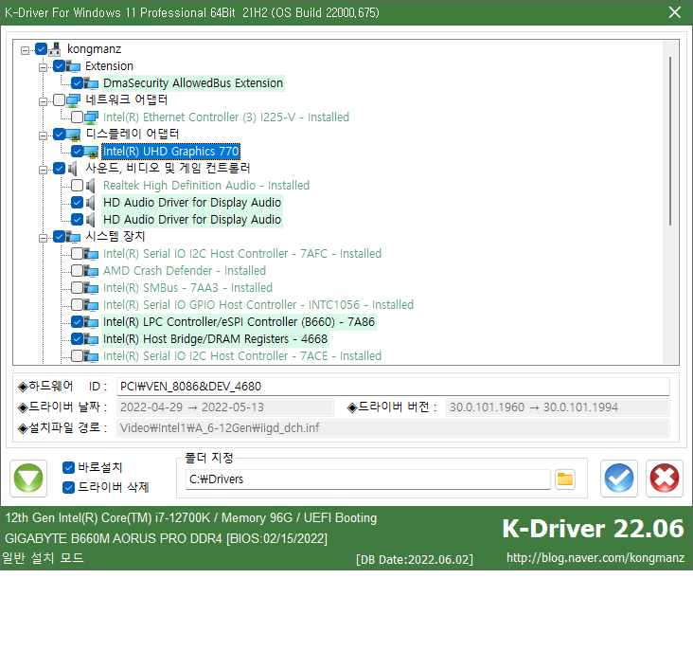Click the AMD Crash Defender device icon
This screenshot has width=693, height=669.
91,271
